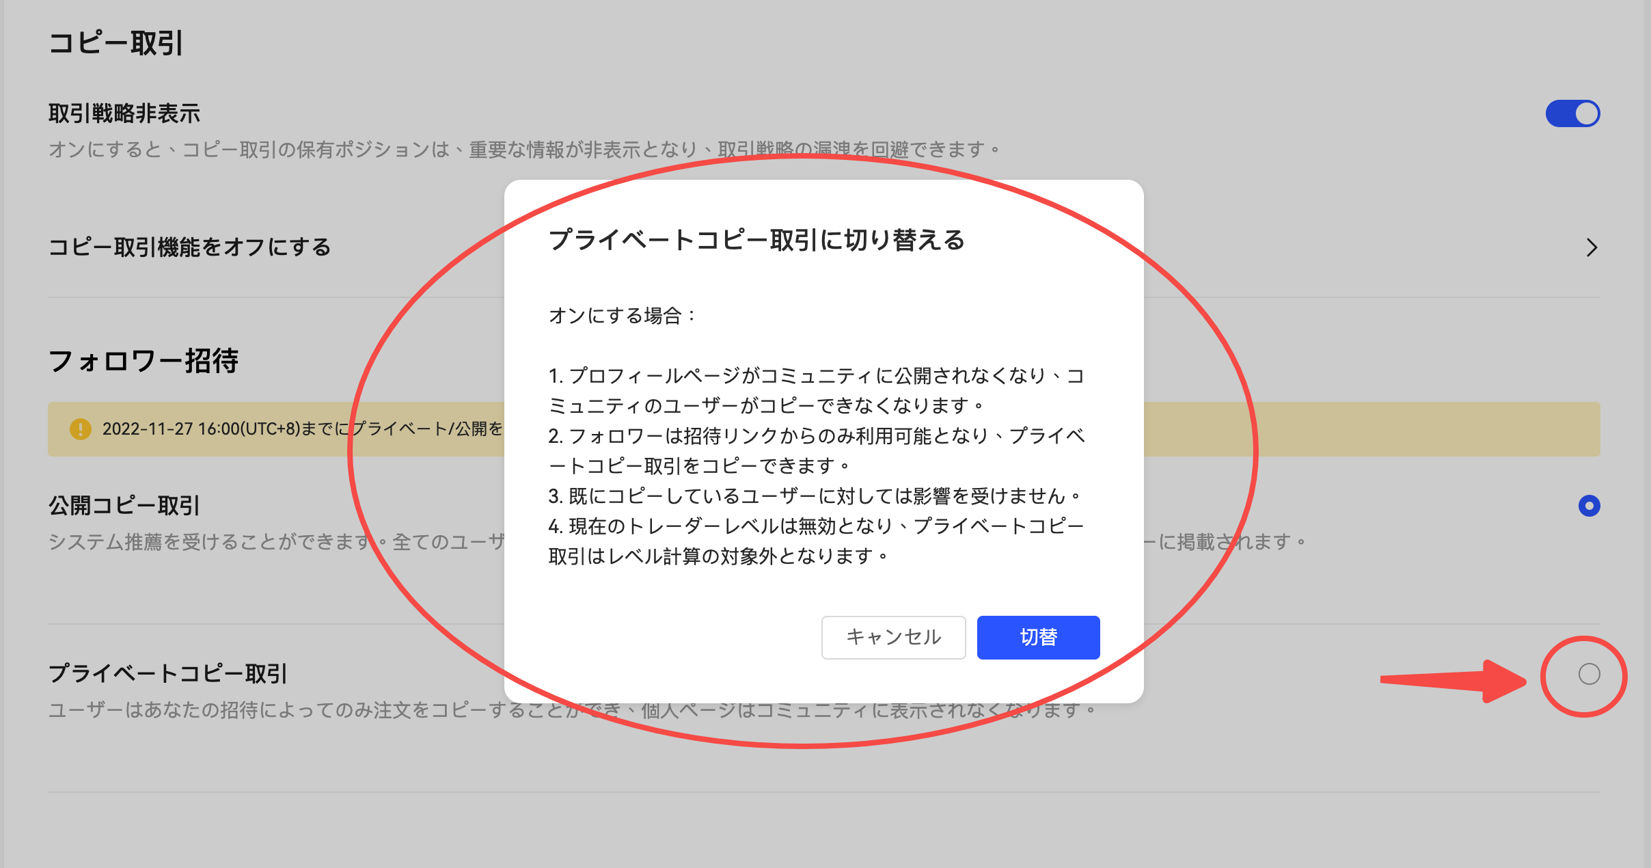Click dialog title プライベートコピー取引に切り替える
The image size is (1651, 868).
tap(756, 241)
